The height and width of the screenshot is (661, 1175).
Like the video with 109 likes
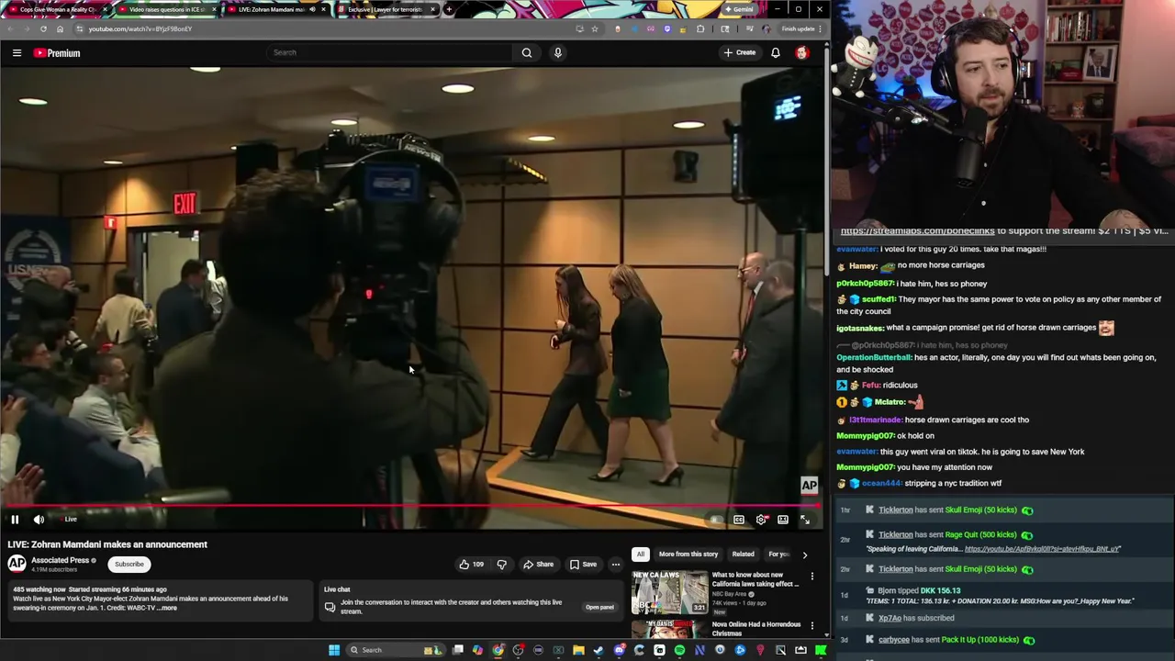[471, 565]
